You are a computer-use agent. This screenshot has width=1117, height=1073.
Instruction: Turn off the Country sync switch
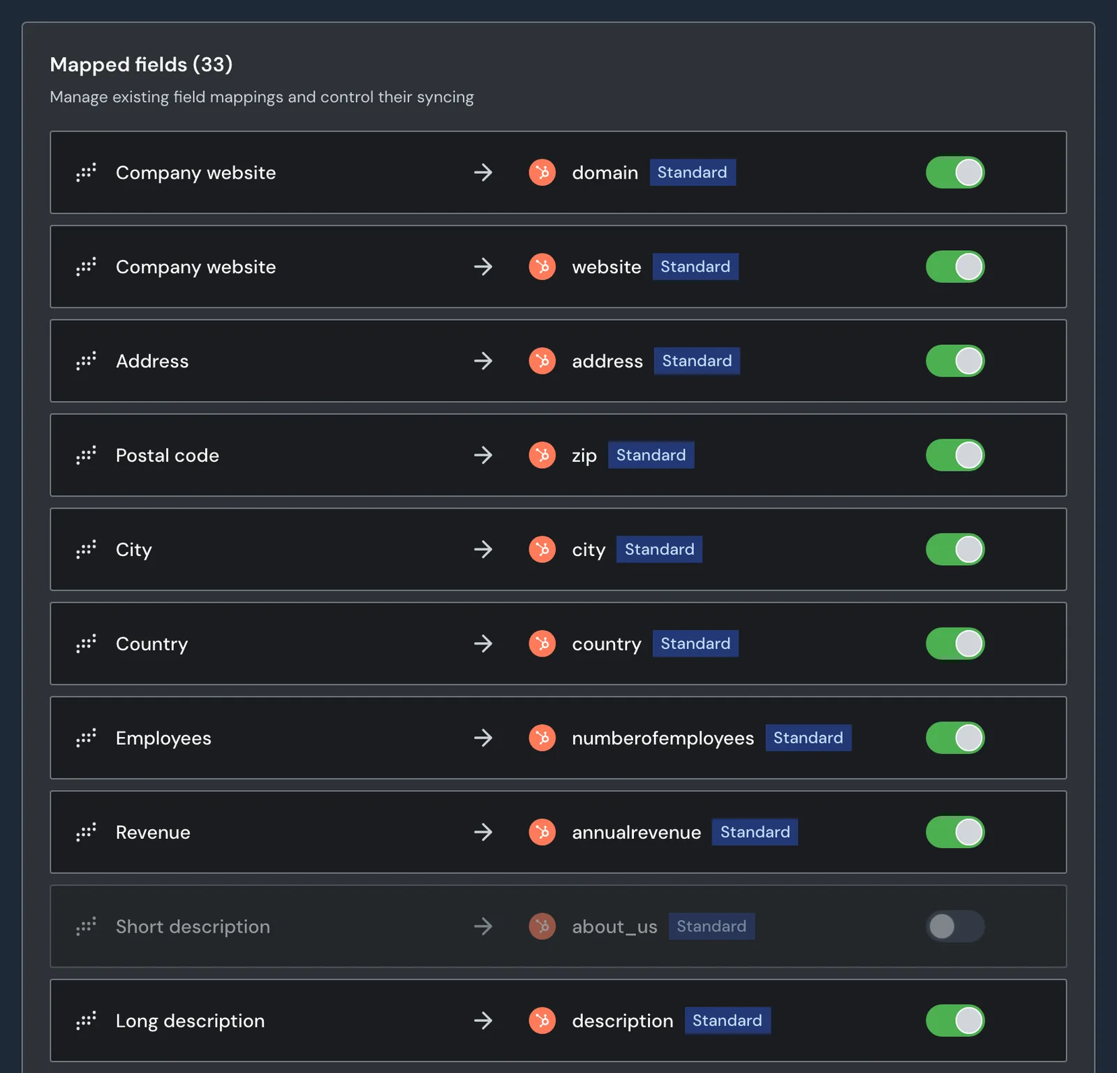[x=955, y=643]
